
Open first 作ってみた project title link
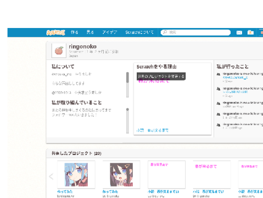[x=65, y=191]
